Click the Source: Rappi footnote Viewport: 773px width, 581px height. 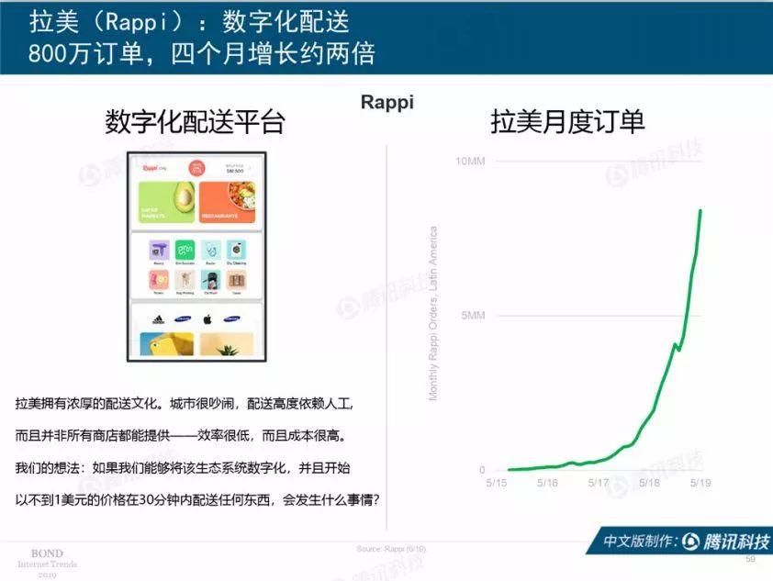coord(391,549)
